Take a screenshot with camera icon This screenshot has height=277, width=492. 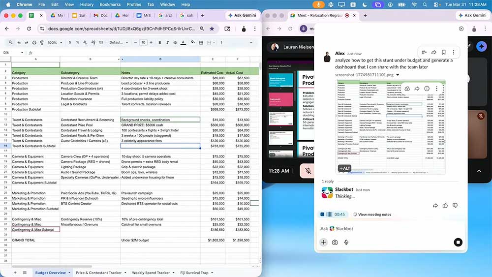tap(335, 242)
